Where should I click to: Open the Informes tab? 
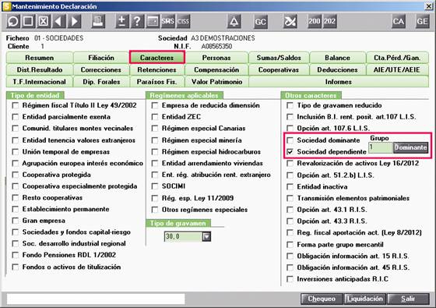(x=339, y=82)
